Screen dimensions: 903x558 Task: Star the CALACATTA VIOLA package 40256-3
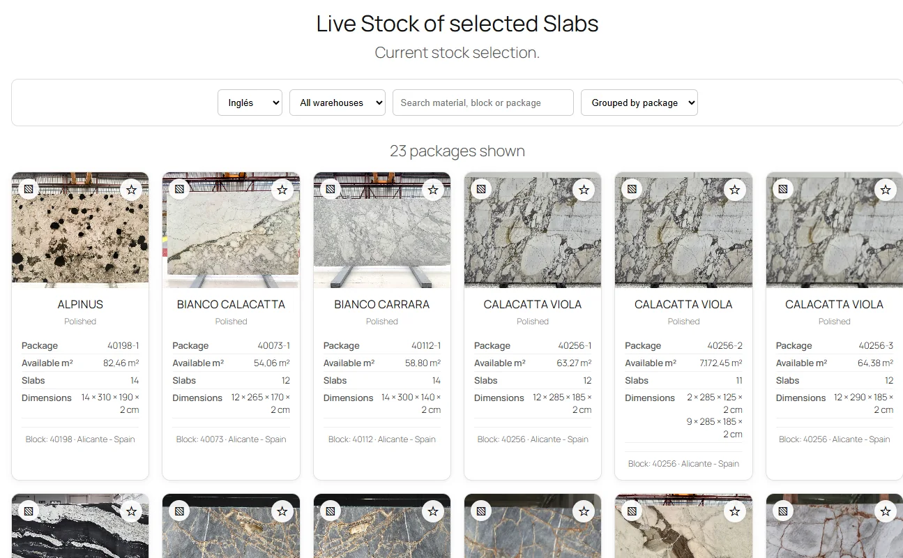pyautogui.click(x=886, y=190)
